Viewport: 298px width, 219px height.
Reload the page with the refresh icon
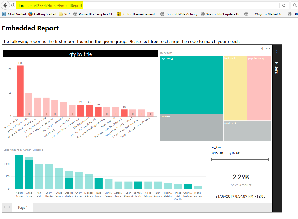[x=284, y=5]
